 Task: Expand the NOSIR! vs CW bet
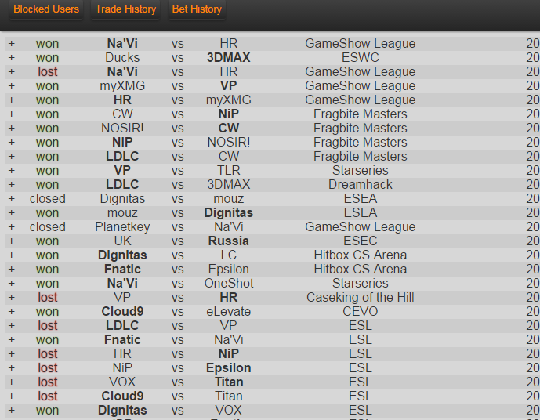coord(12,128)
